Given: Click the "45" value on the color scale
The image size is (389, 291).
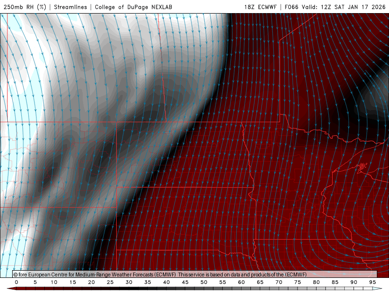Looking at the screenshot, I should pos(185,282).
